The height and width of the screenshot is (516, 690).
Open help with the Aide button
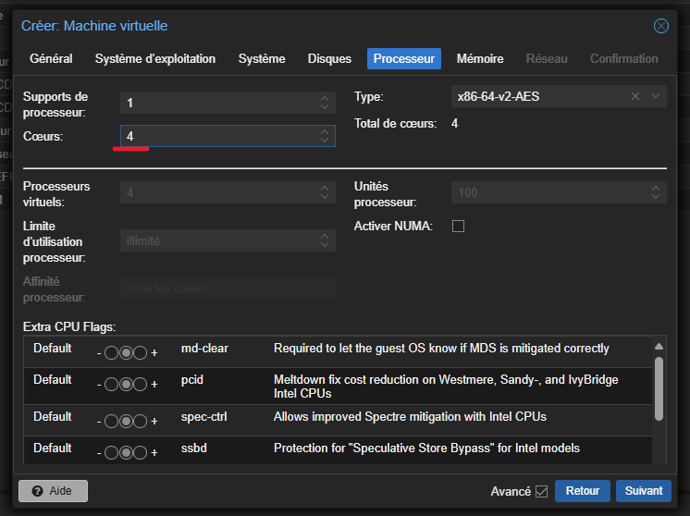54,491
